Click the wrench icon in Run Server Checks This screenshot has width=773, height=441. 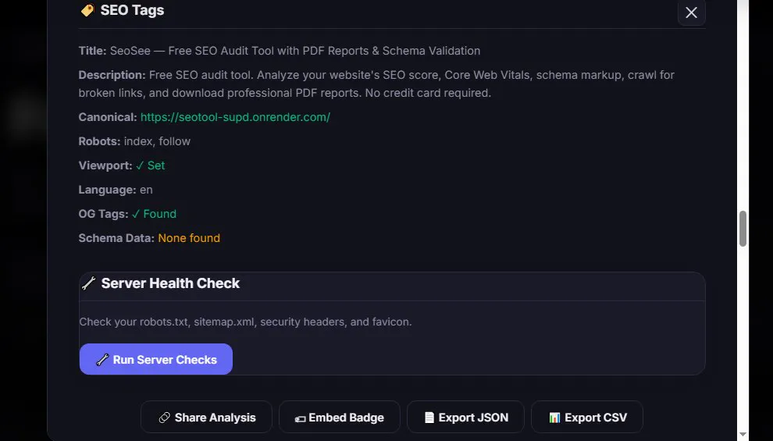[x=102, y=360]
